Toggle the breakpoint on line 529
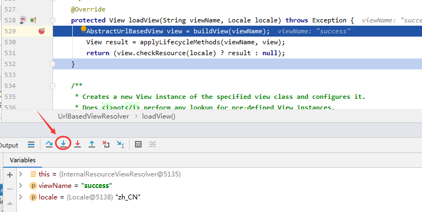Screen dimensions: 422x212 point(42,31)
